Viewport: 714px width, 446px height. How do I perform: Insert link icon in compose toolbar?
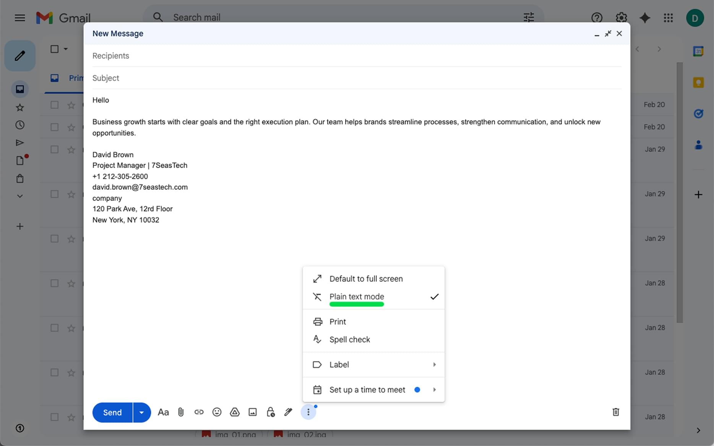click(199, 412)
